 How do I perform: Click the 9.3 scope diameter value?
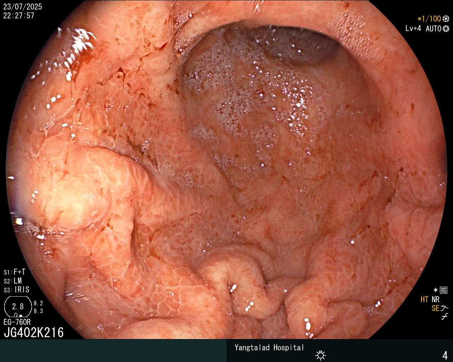pos(38,311)
